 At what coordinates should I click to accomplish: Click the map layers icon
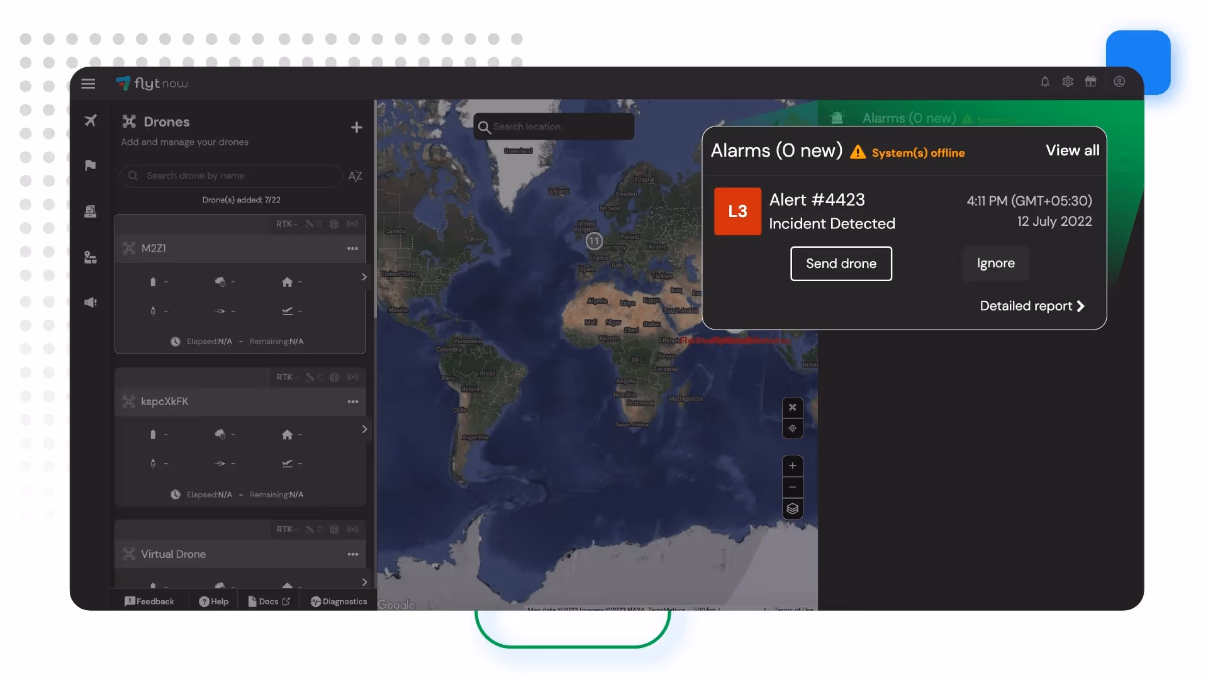(792, 509)
